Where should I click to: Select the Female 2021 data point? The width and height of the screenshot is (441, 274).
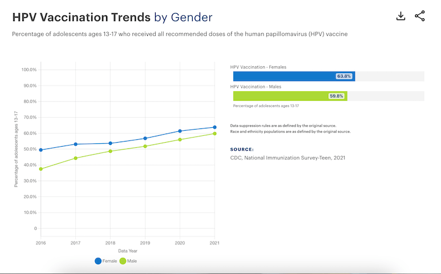(215, 127)
